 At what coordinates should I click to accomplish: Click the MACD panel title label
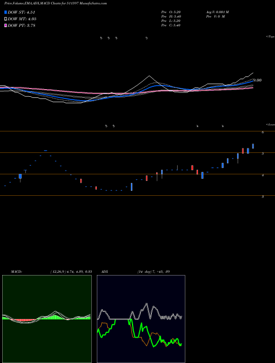click(x=16, y=272)
